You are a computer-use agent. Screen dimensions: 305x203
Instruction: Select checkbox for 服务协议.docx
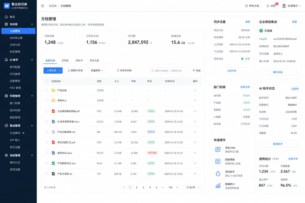(x=47, y=153)
